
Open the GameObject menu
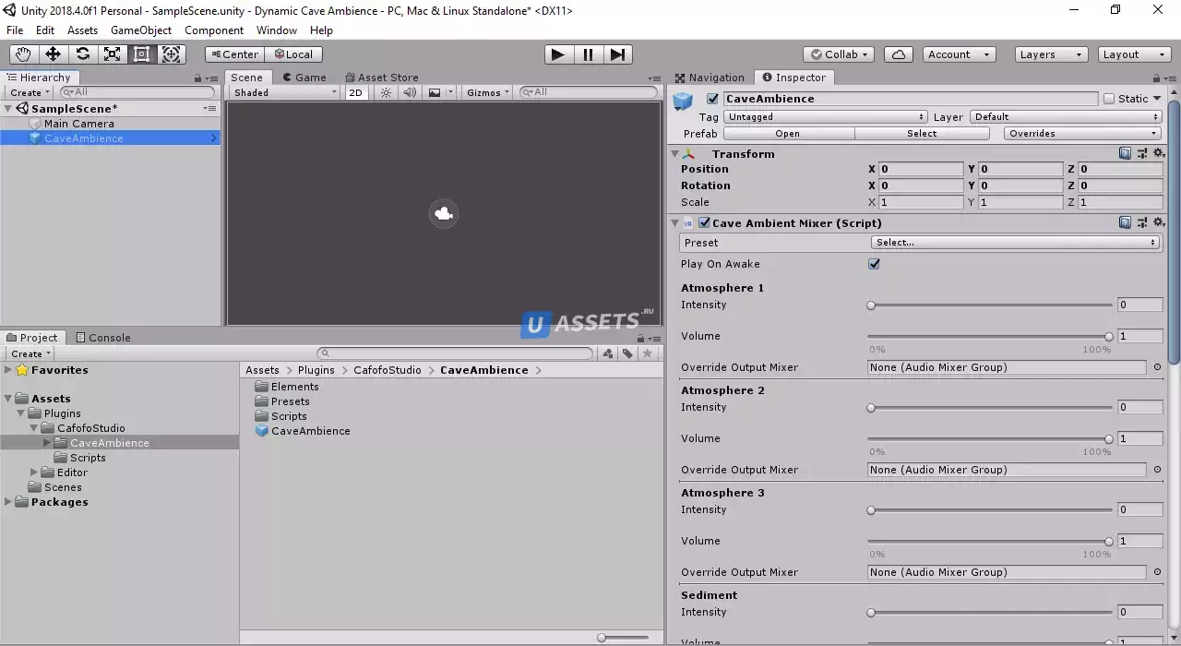[141, 30]
